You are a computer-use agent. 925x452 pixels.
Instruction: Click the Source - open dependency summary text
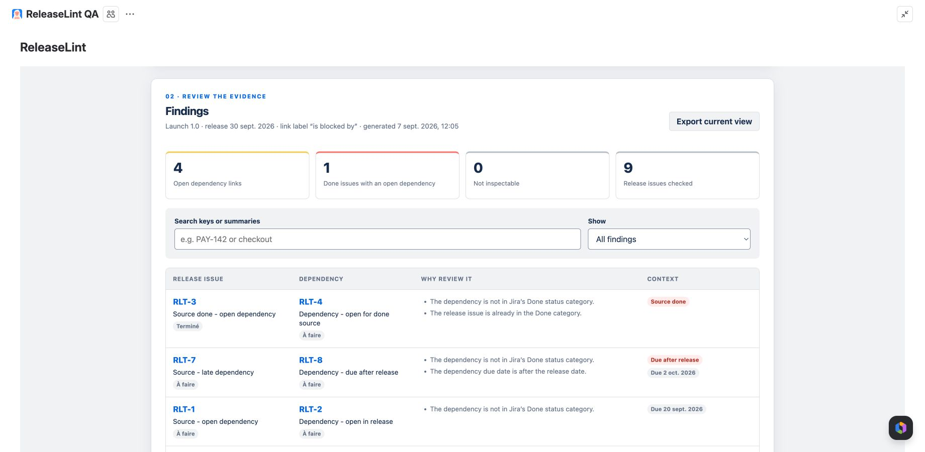click(x=215, y=422)
